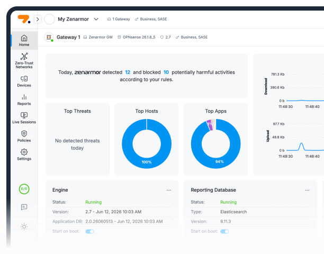The height and width of the screenshot is (254, 324).
Task: Open Top Threats card heading
Action: pyautogui.click(x=77, y=111)
